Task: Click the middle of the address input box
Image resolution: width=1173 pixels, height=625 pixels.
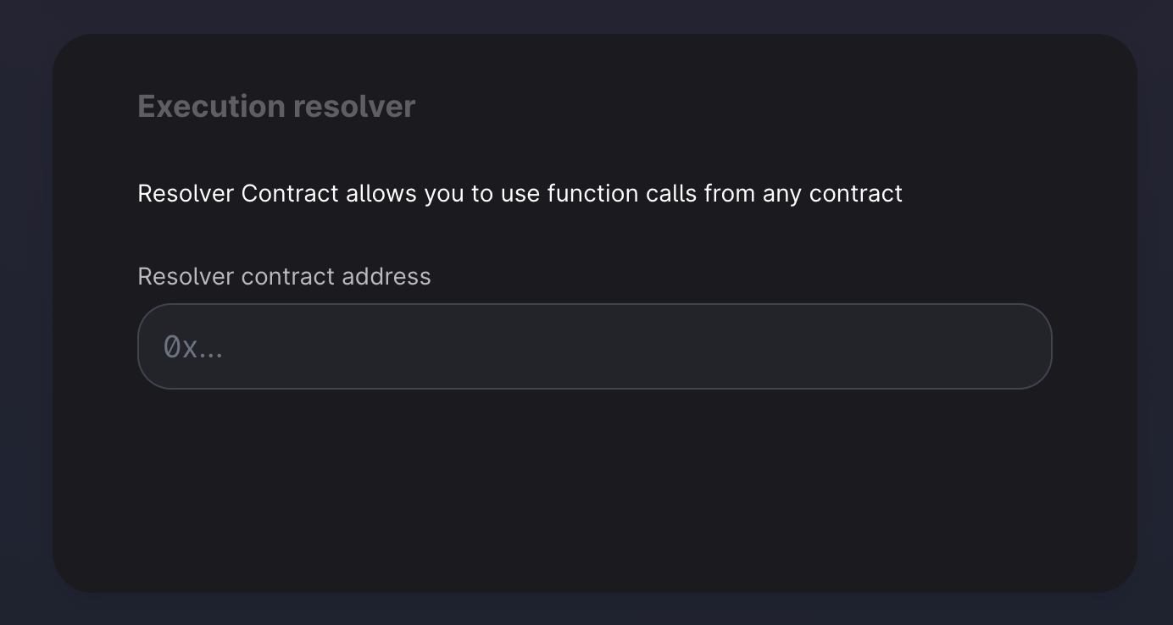Action: [x=594, y=346]
